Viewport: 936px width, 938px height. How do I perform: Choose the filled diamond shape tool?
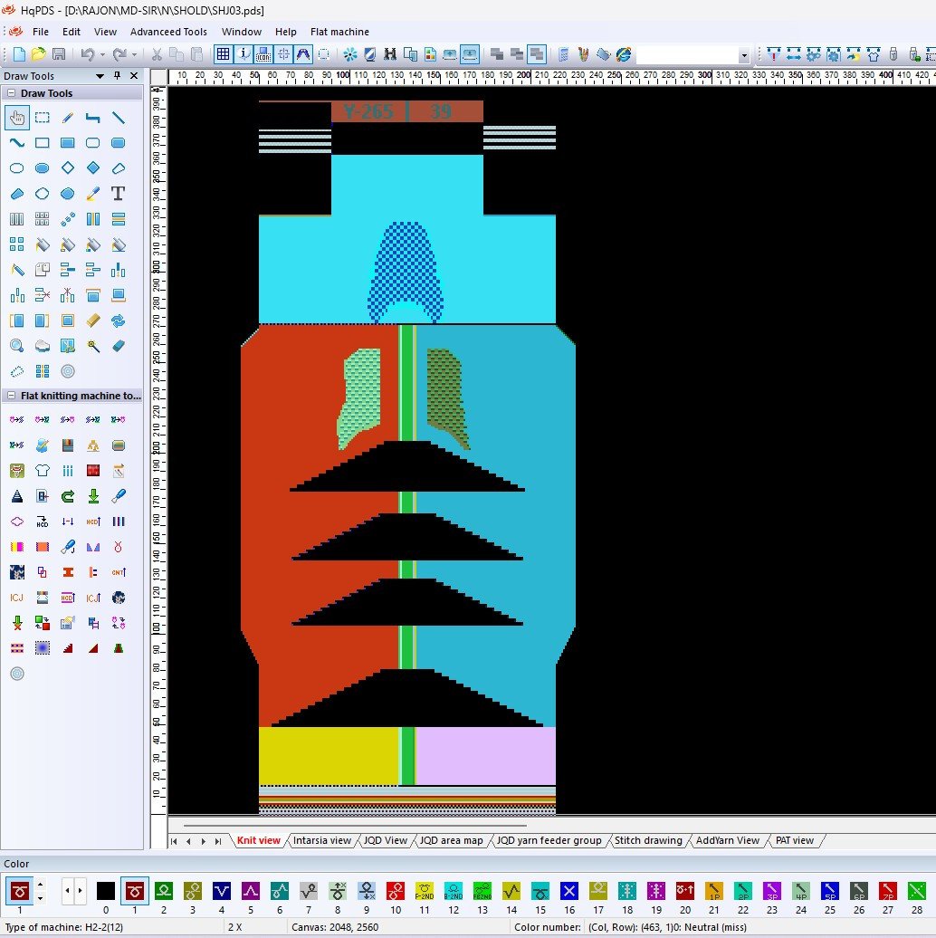click(92, 168)
